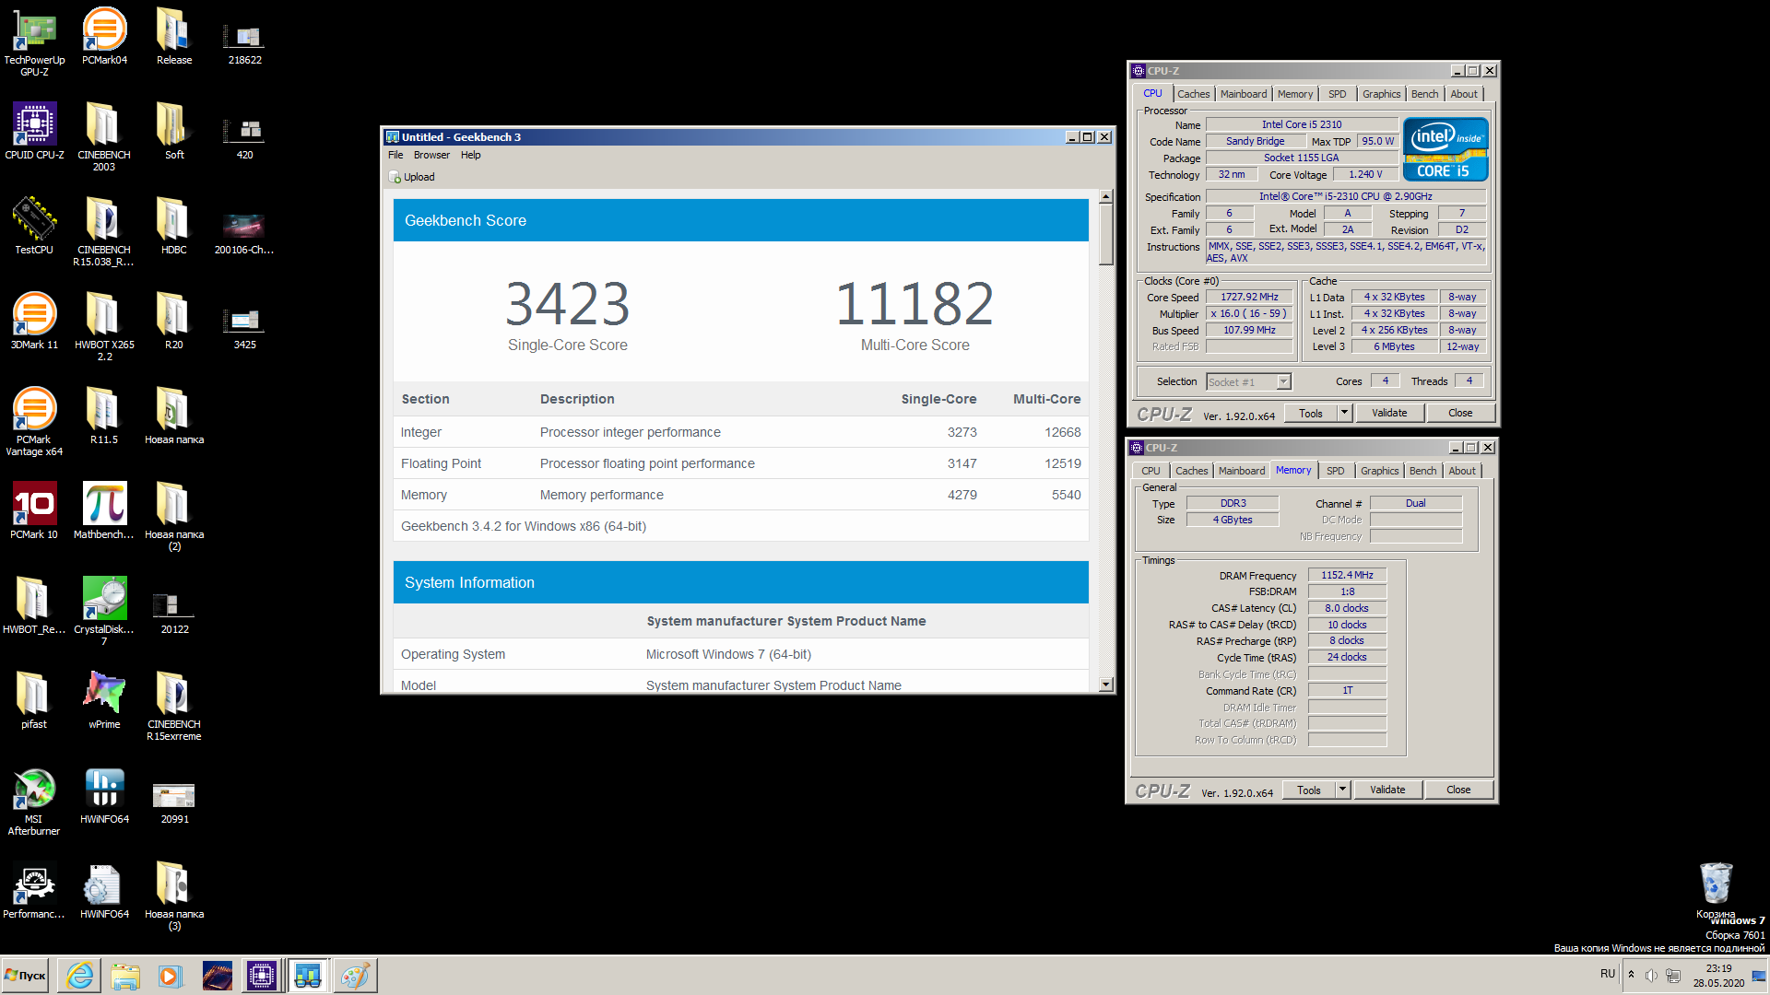Launch PCMark Vantage x64 shortcut
Image resolution: width=1770 pixels, height=995 pixels.
(34, 421)
